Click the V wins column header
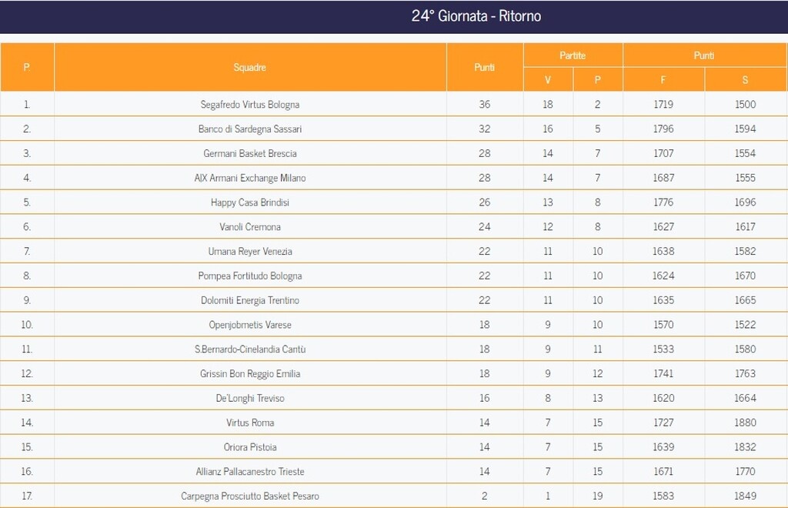 [x=548, y=80]
